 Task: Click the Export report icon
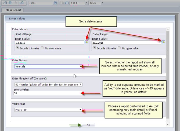pos(21,3)
